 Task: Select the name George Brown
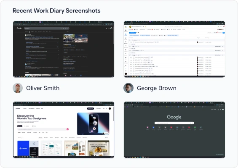point(157,88)
